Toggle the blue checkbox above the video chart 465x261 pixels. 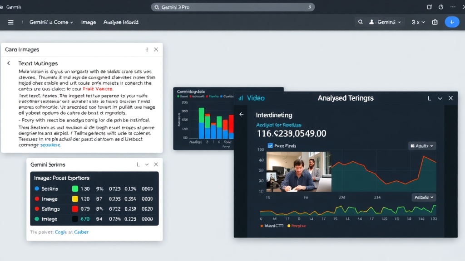pyautogui.click(x=270, y=146)
